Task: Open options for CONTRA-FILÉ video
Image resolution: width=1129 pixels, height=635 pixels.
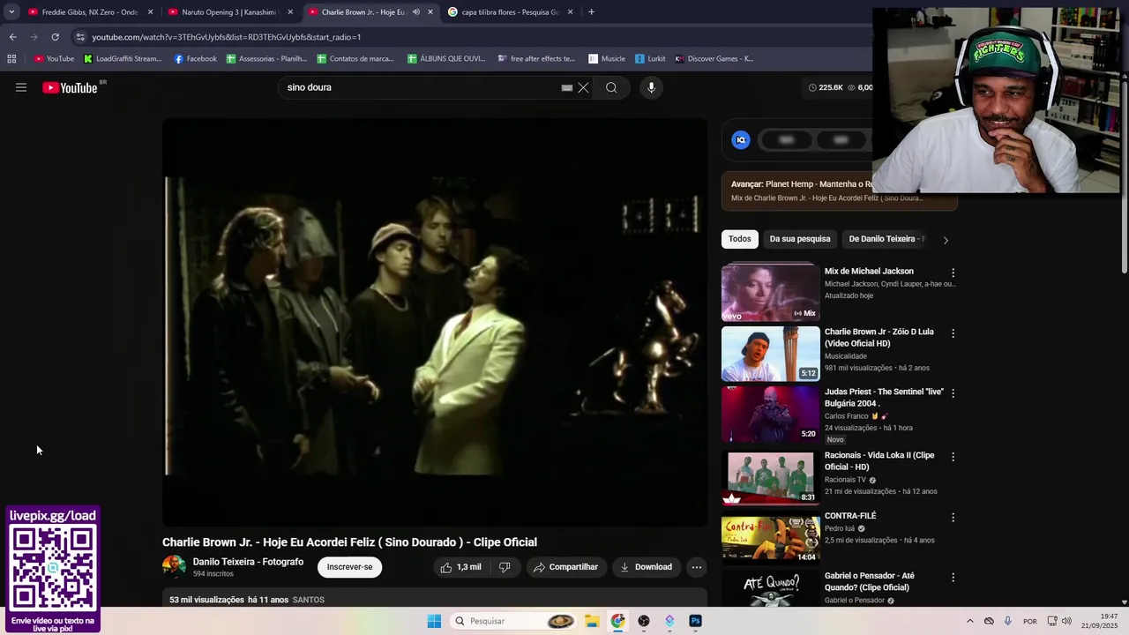Action: click(x=953, y=518)
